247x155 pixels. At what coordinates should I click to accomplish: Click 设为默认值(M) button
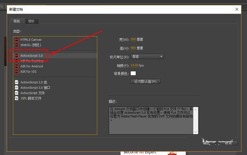coord(145,81)
